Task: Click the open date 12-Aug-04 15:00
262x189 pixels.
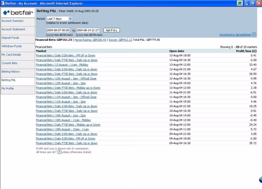Action: click(180, 83)
